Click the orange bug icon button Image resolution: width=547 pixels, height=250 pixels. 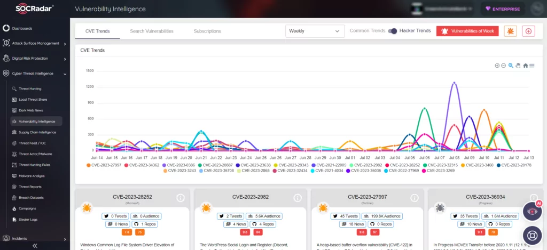pyautogui.click(x=510, y=31)
